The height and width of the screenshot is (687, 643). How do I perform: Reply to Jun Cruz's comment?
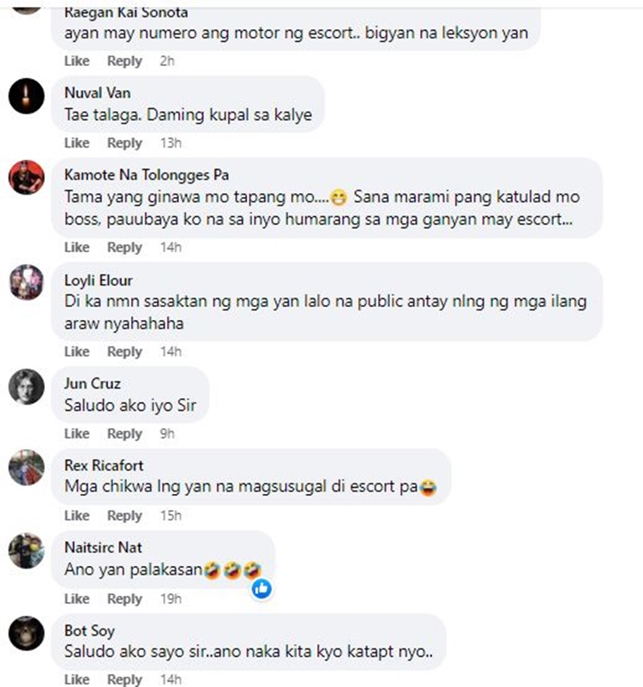click(125, 433)
